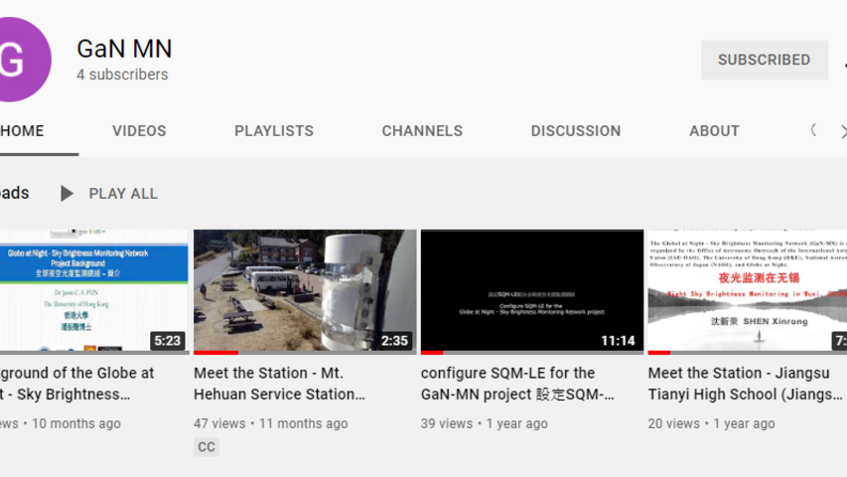Click the watch progress bar on the Jiangsu video
The width and height of the screenshot is (847, 477).
click(x=659, y=353)
